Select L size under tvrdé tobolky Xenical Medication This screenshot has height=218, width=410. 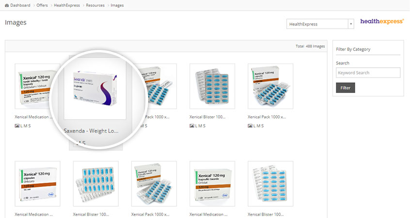pos(21,126)
